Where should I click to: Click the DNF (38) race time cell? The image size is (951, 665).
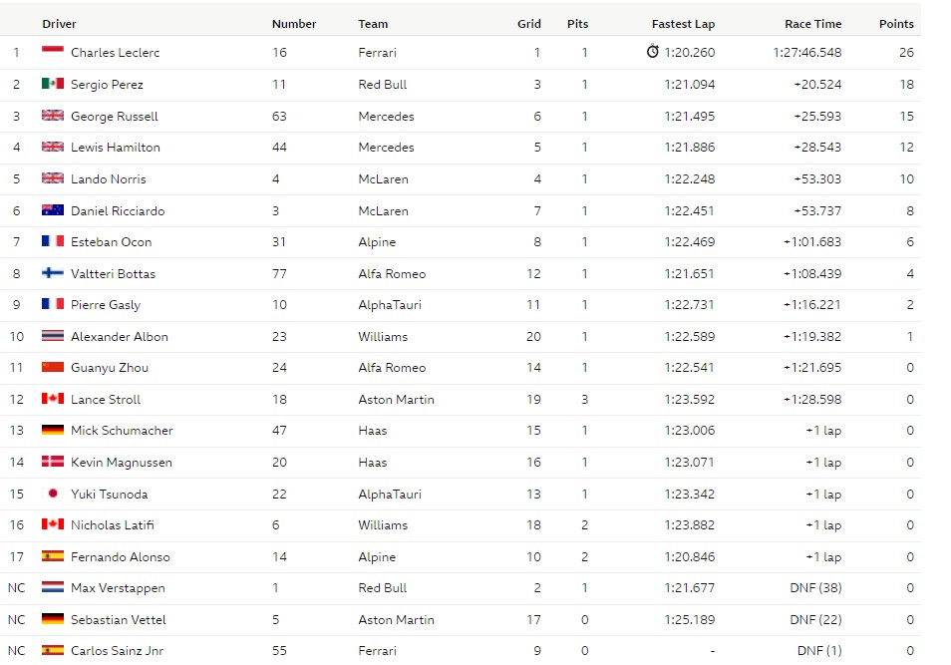[815, 588]
